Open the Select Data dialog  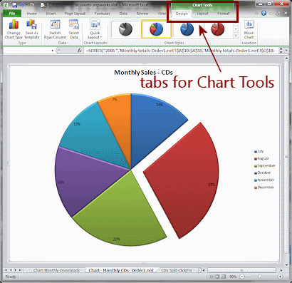click(x=73, y=29)
